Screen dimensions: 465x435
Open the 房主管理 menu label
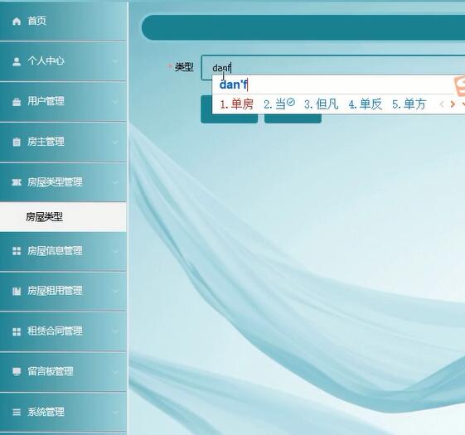click(46, 142)
